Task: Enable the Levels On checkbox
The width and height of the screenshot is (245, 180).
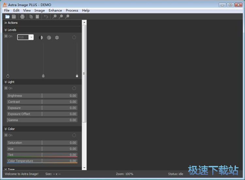Action: pyautogui.click(x=6, y=36)
